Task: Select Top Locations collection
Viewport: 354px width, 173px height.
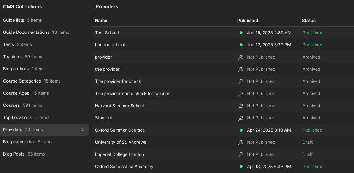Action: pos(44,117)
